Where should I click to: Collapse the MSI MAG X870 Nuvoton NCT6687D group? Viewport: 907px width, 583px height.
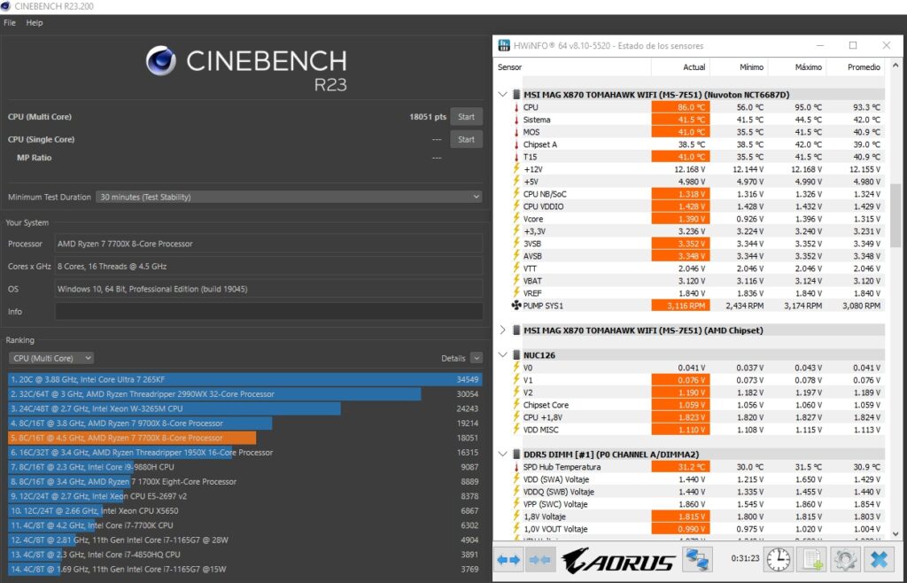click(503, 95)
